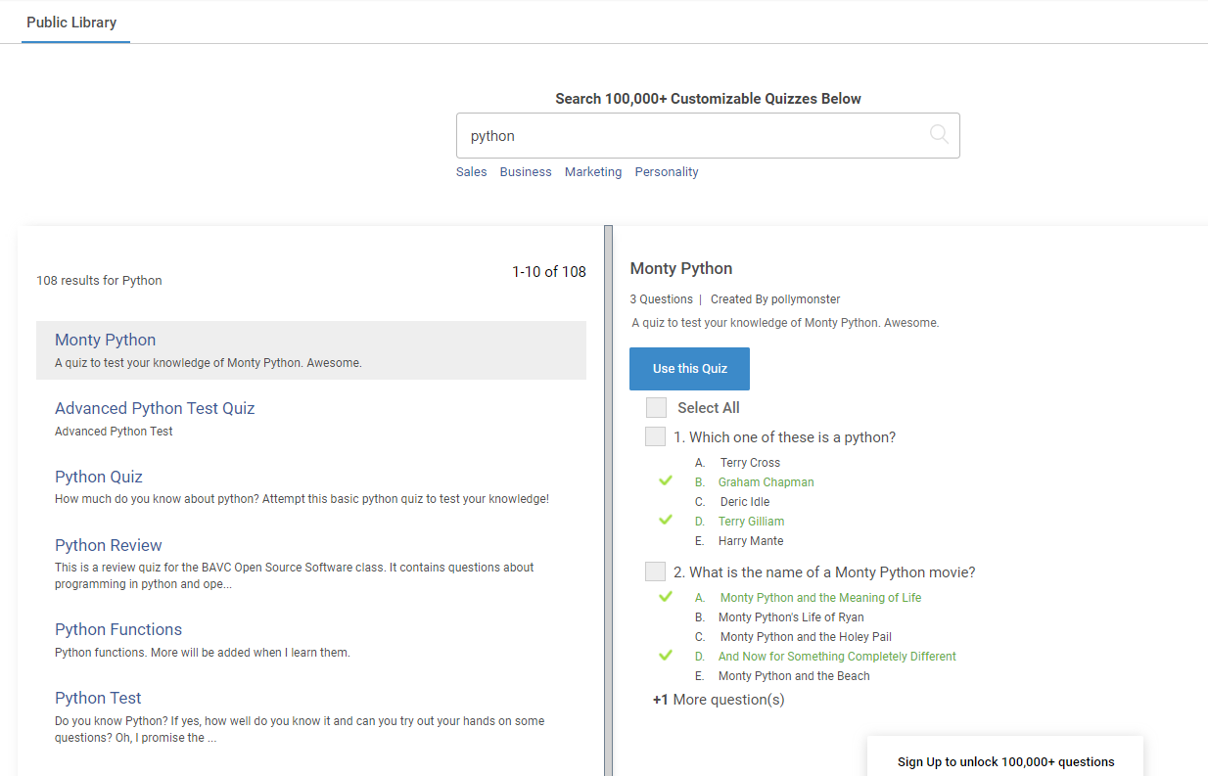This screenshot has height=776, width=1208.
Task: Expand the +1 More question(s) link
Action: (x=719, y=700)
